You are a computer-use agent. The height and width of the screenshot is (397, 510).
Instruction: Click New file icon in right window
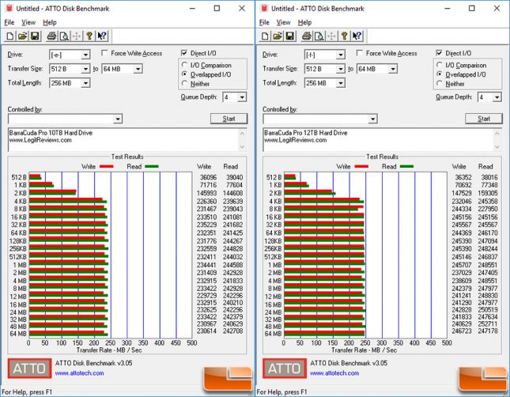(265, 36)
